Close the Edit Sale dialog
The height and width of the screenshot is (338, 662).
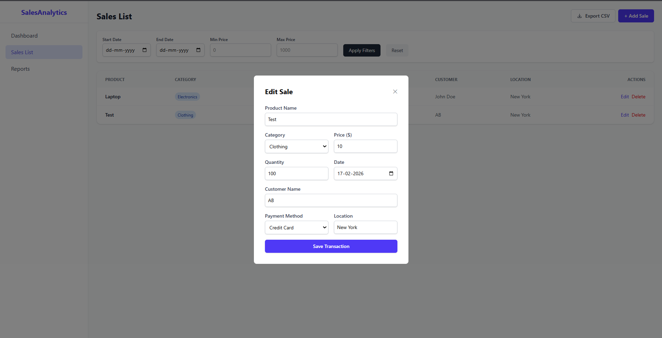[395, 91]
